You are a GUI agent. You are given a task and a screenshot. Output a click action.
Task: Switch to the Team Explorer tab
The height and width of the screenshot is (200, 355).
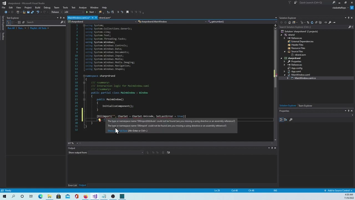pos(305,106)
